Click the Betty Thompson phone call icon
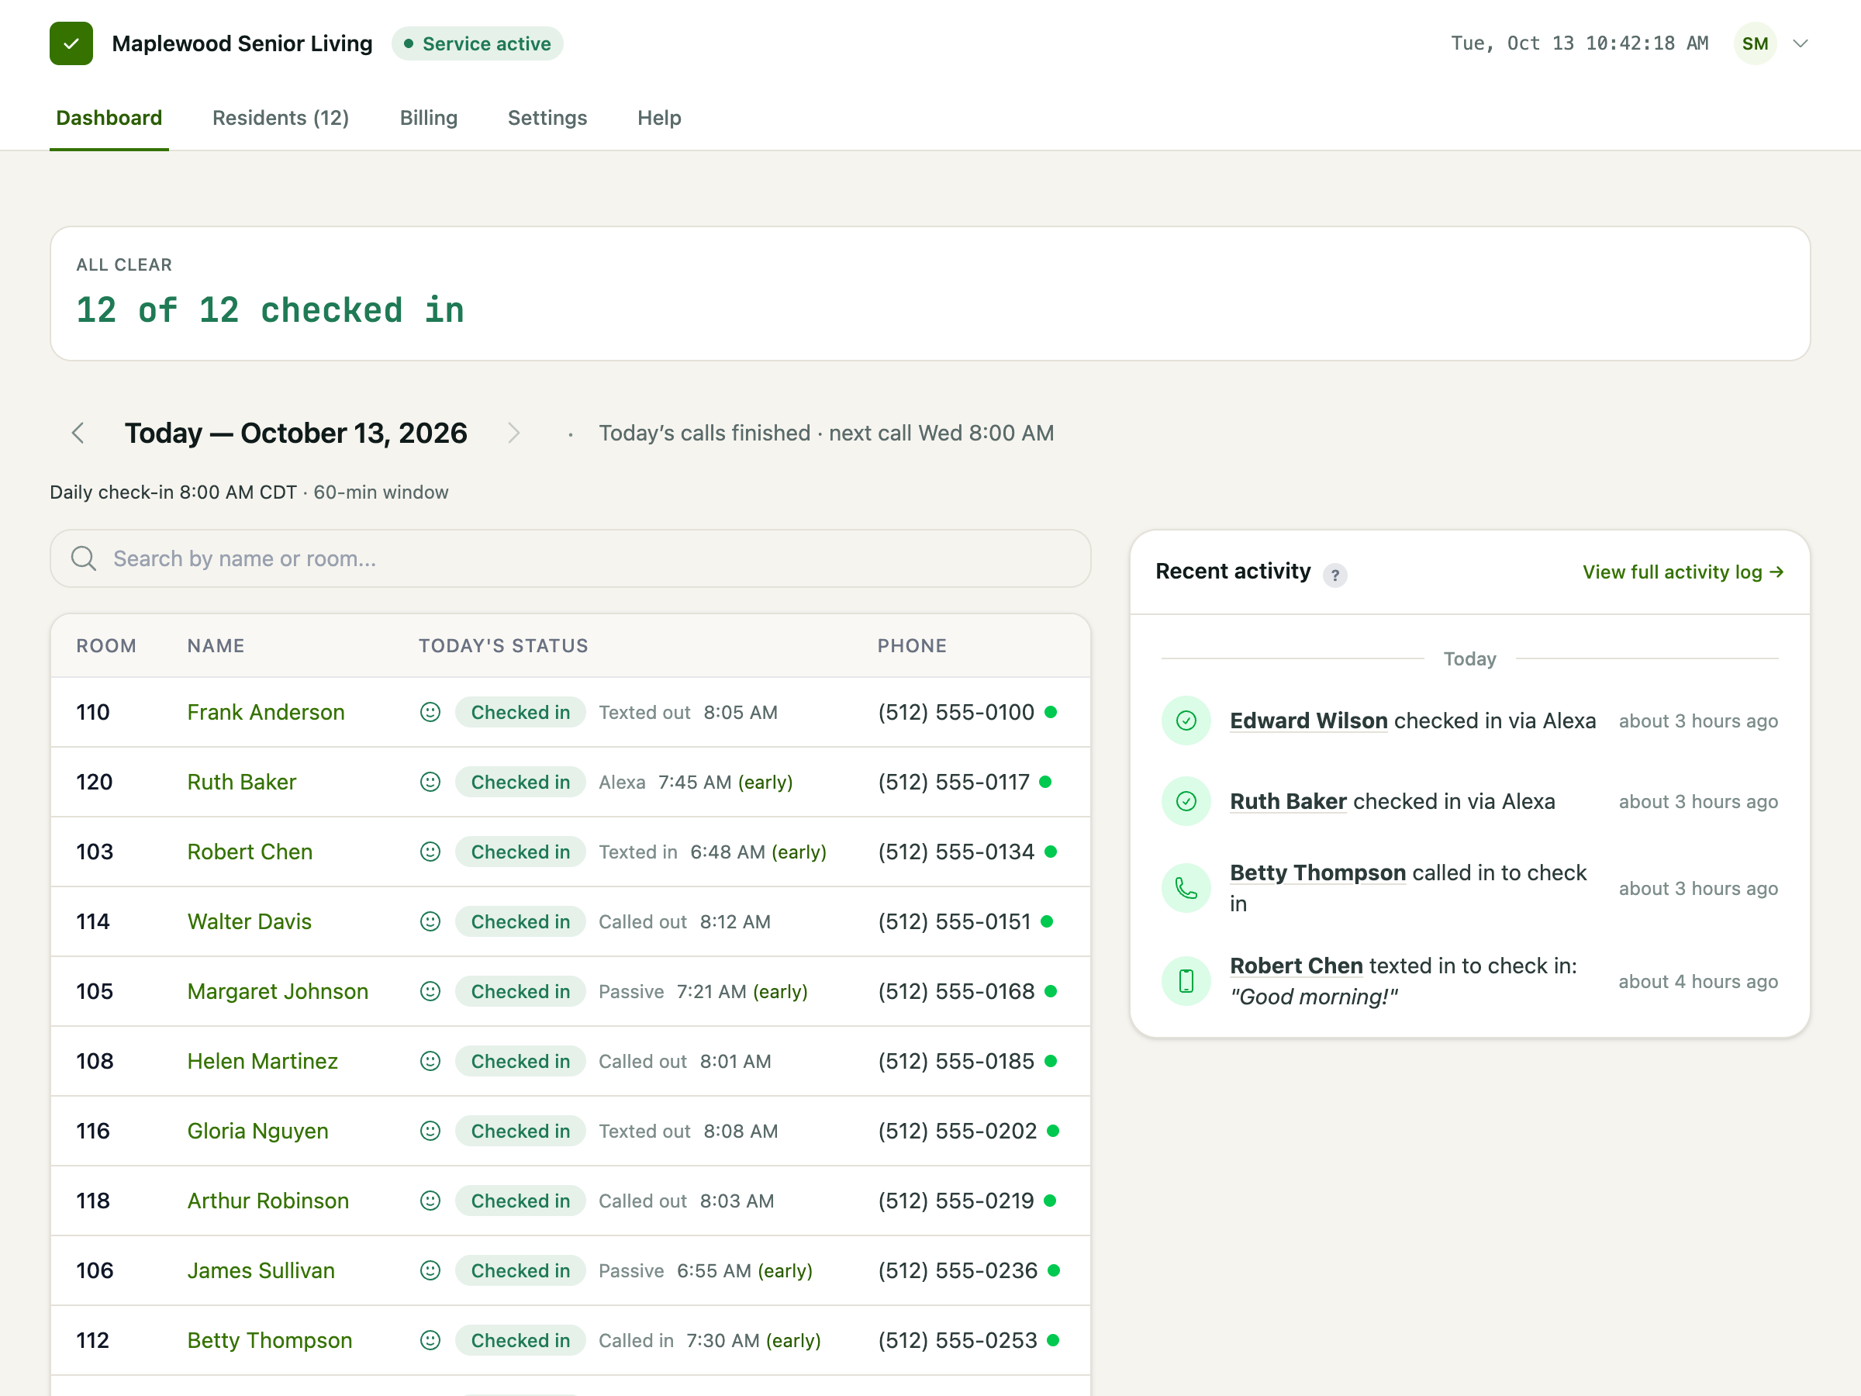This screenshot has height=1396, width=1861. coord(1186,889)
